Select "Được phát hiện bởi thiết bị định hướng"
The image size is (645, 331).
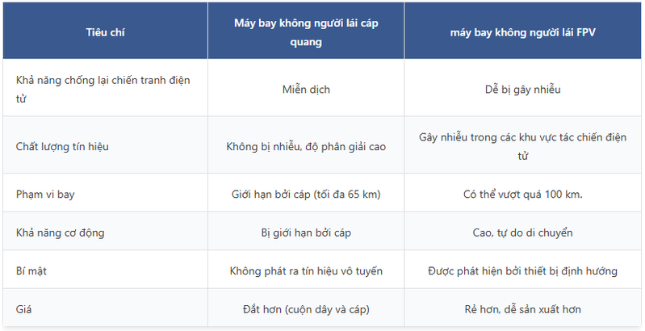522,270
